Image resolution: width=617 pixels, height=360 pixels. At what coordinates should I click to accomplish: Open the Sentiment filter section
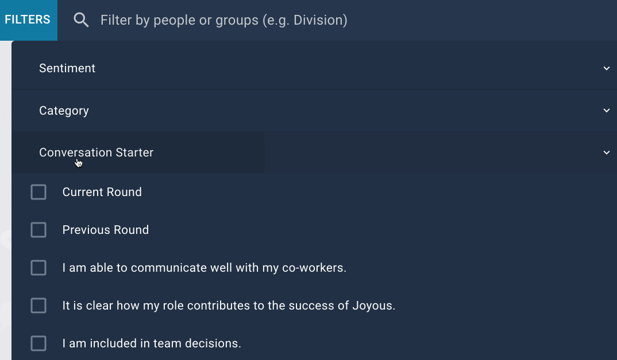314,68
